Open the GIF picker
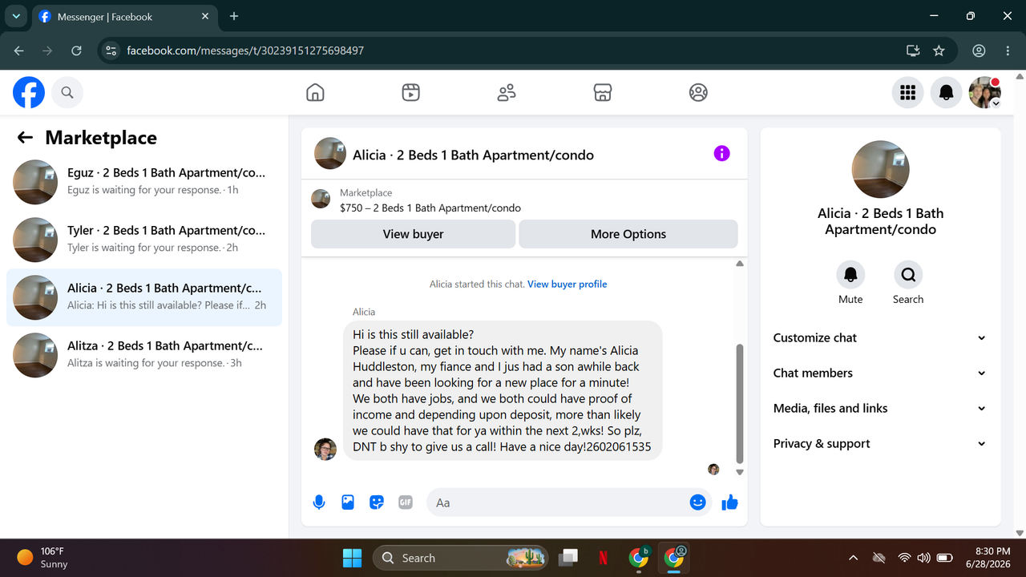This screenshot has width=1026, height=577. coord(406,502)
